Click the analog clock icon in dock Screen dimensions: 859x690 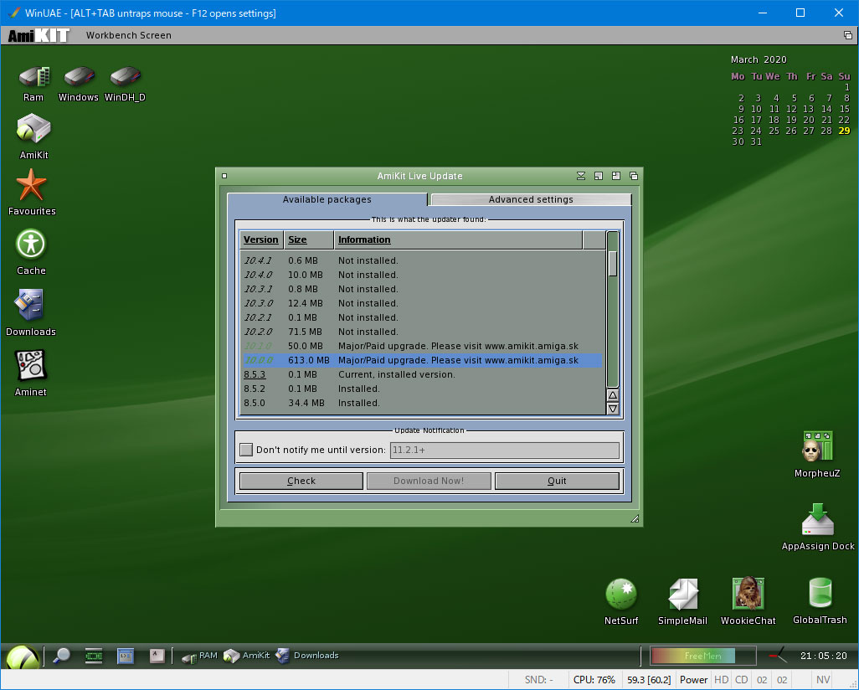pyautogui.click(x=778, y=656)
